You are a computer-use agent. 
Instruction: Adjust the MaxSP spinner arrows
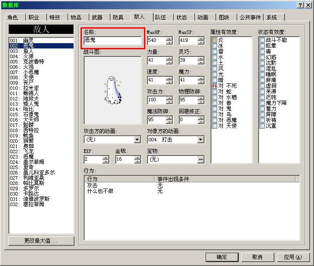pyautogui.click(x=201, y=41)
